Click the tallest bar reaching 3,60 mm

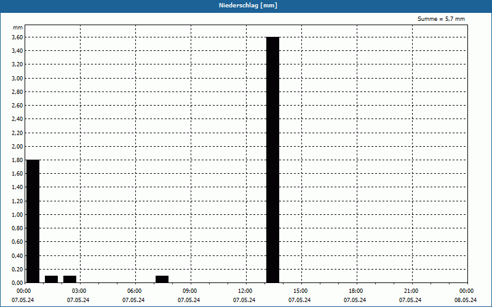point(272,160)
